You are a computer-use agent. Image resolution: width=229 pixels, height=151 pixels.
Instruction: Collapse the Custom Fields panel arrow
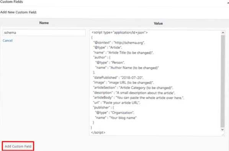228,2
